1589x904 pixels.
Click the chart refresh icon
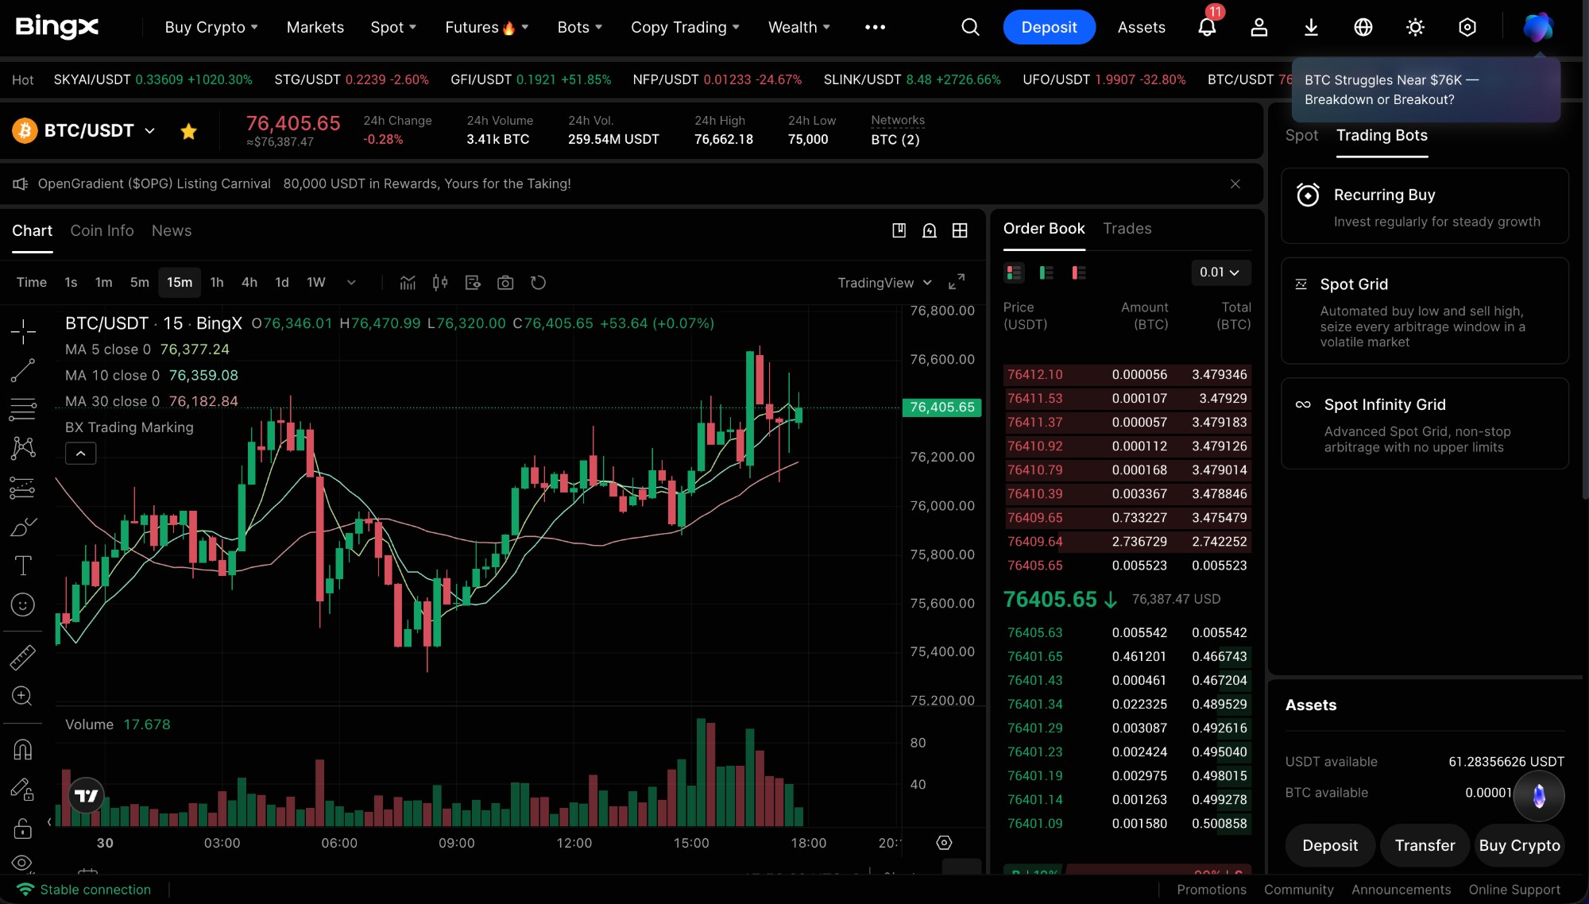(x=538, y=283)
